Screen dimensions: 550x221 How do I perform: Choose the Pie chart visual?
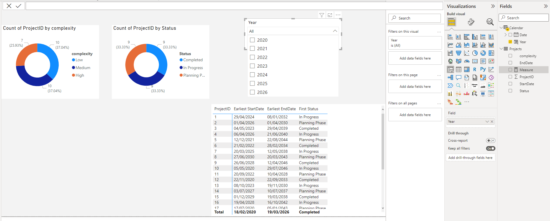point(475,53)
